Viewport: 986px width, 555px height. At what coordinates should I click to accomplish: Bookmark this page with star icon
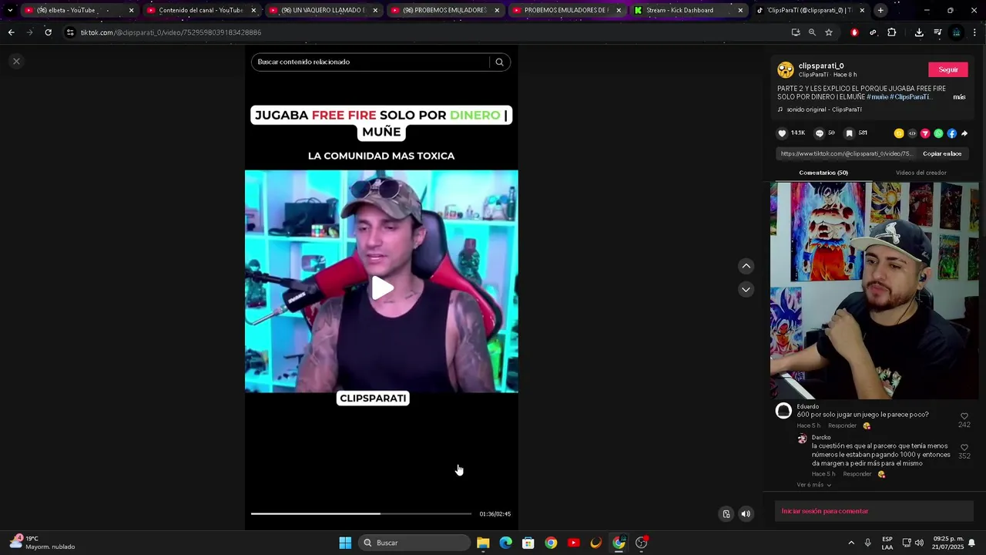point(829,32)
